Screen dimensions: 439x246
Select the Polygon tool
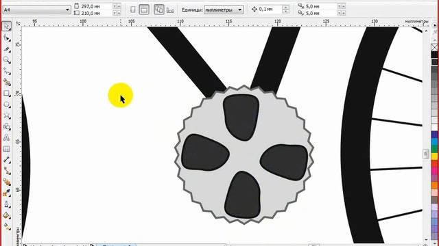click(x=7, y=115)
